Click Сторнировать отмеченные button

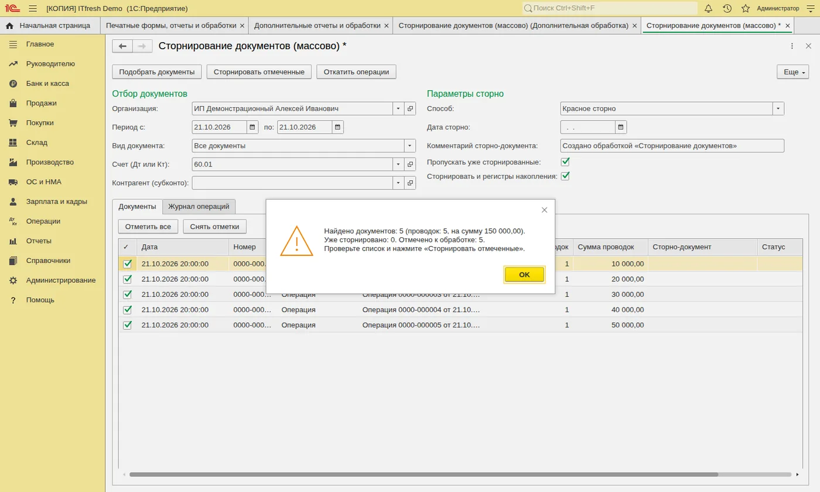pos(259,71)
